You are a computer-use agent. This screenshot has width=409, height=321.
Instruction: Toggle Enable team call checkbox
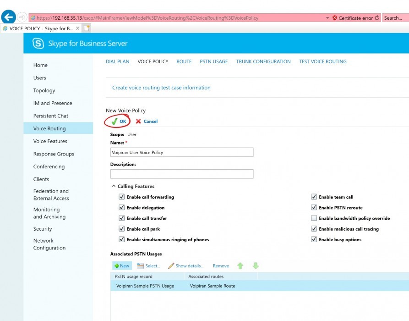click(314, 197)
